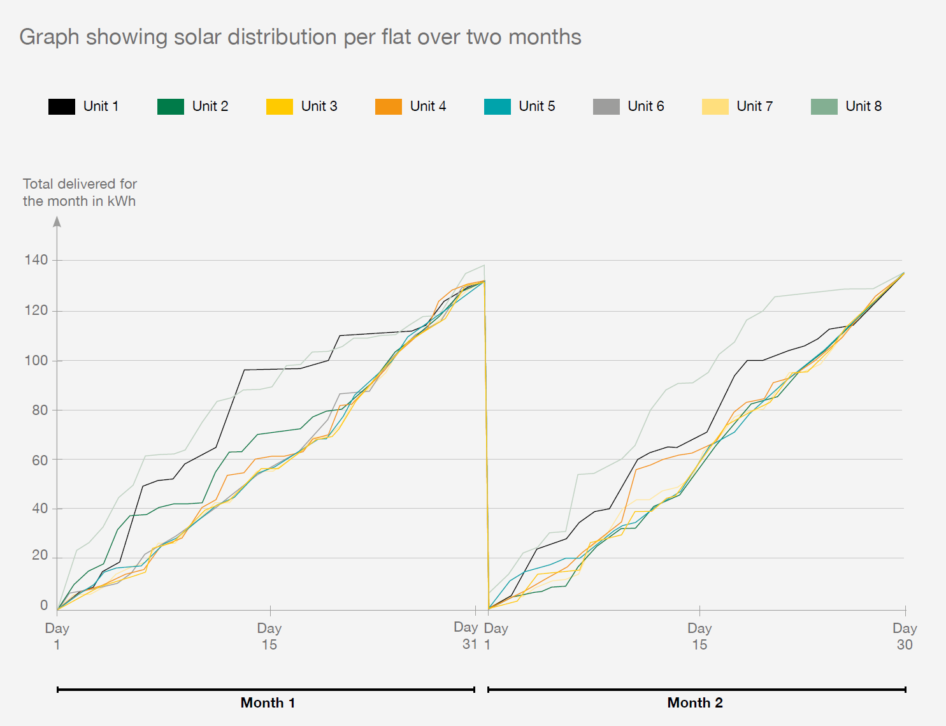Select the 'Total delivered for the month' axis label
946x726 pixels.
point(80,192)
